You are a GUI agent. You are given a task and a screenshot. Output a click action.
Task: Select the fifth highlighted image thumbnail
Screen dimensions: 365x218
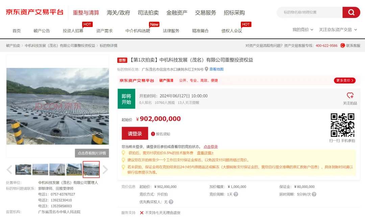[x=91, y=169]
